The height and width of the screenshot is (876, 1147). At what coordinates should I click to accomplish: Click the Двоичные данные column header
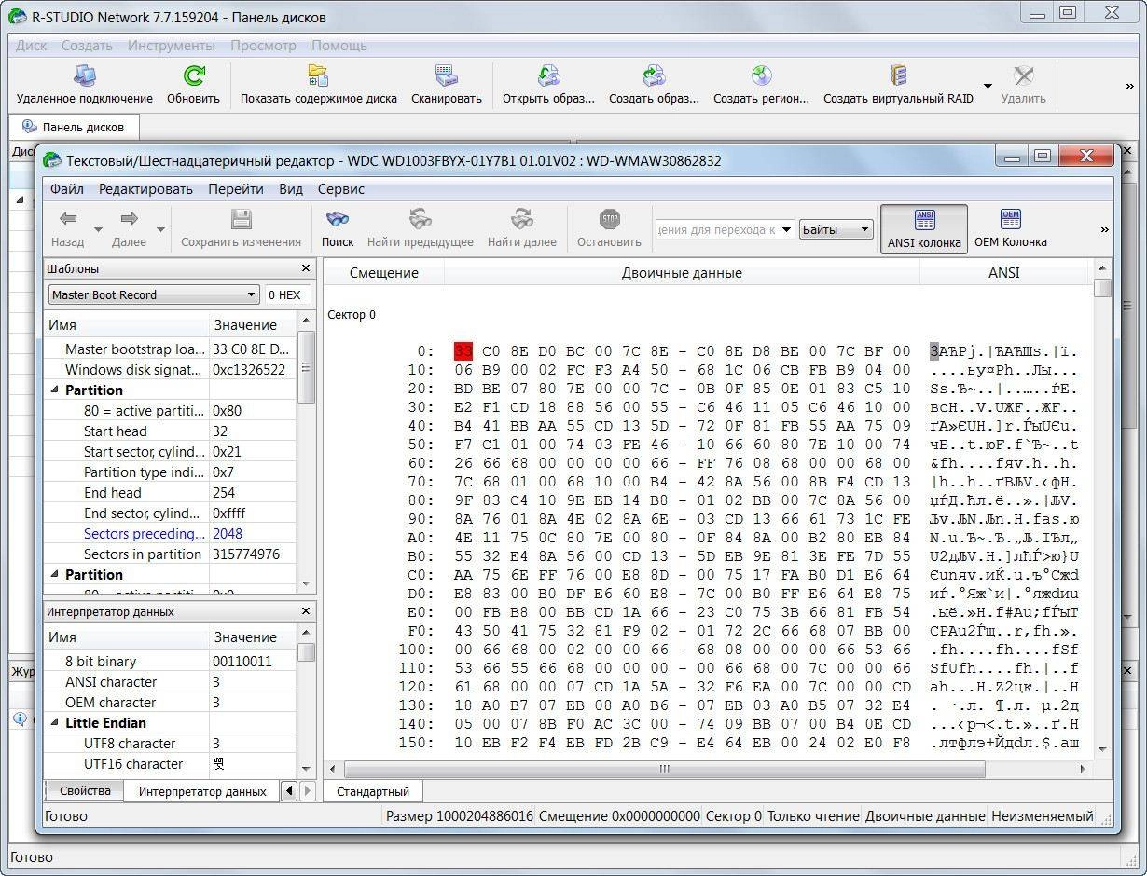pos(683,273)
